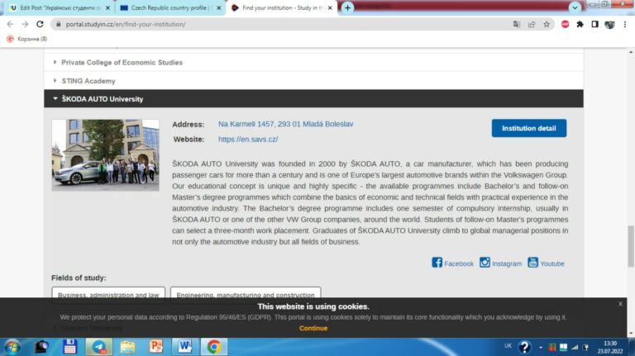Close the Czech Republic country profile tab
The width and height of the screenshot is (635, 356).
click(x=218, y=7)
